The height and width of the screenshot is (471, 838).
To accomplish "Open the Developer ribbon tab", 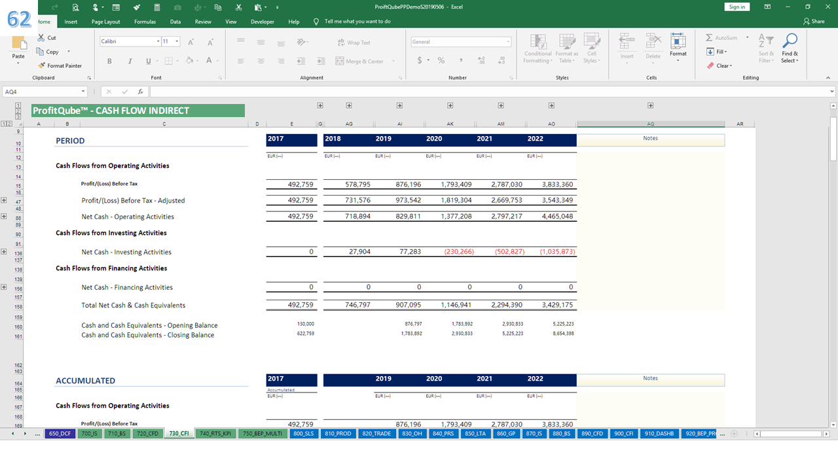I will tap(263, 22).
